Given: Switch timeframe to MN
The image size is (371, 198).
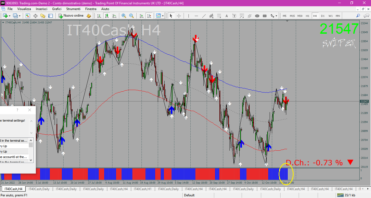Looking at the screenshot, I should (x=338, y=16).
